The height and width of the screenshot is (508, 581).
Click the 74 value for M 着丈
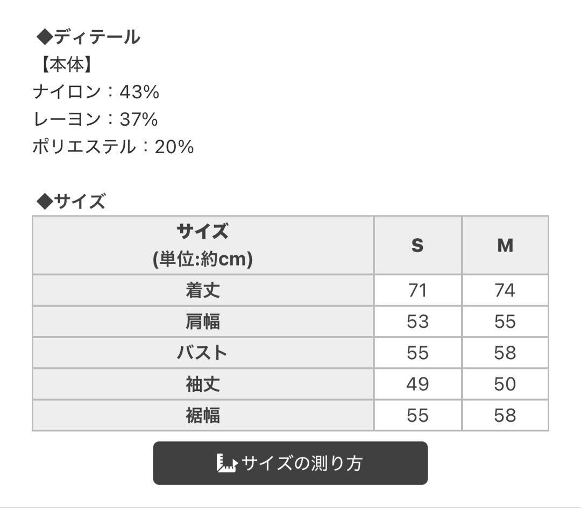(505, 290)
